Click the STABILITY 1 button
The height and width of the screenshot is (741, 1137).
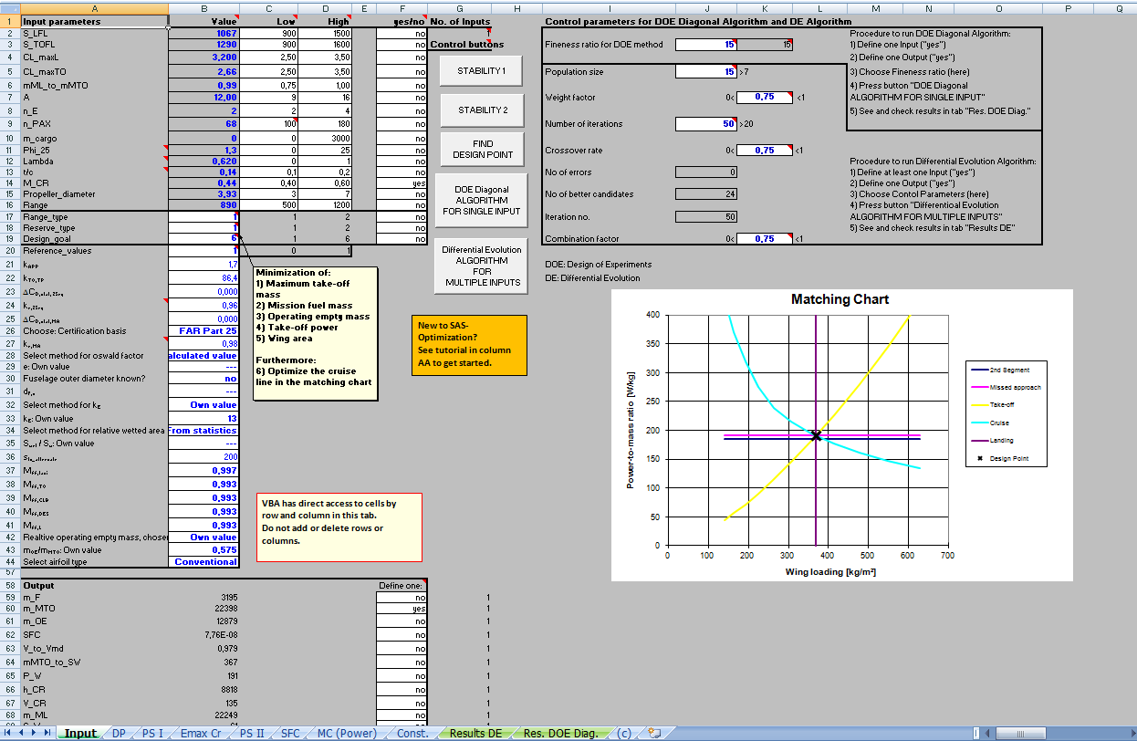482,70
